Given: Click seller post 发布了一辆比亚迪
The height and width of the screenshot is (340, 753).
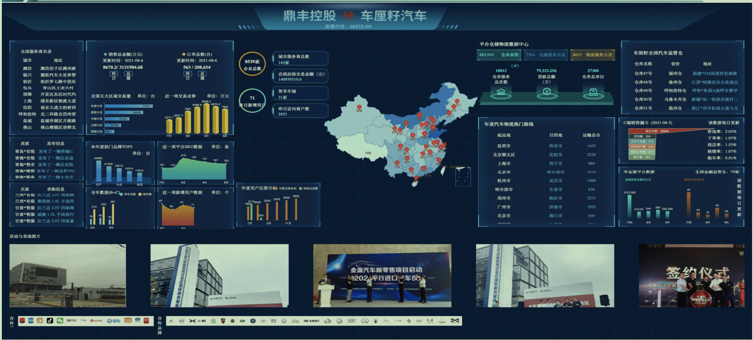Looking at the screenshot, I should click(55, 158).
